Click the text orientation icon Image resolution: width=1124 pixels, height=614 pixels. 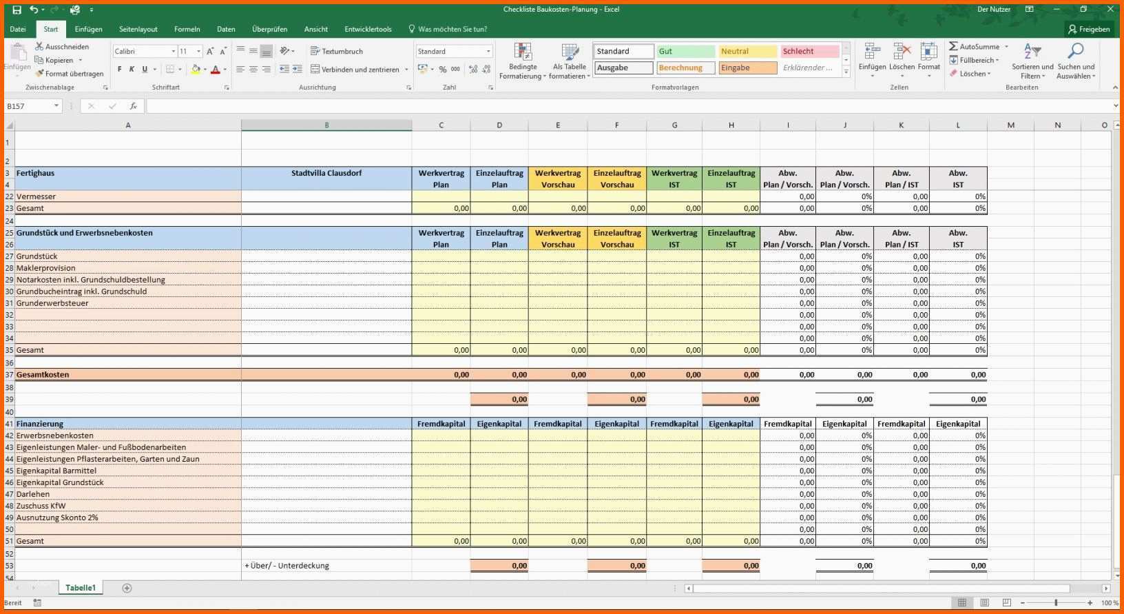[x=285, y=50]
